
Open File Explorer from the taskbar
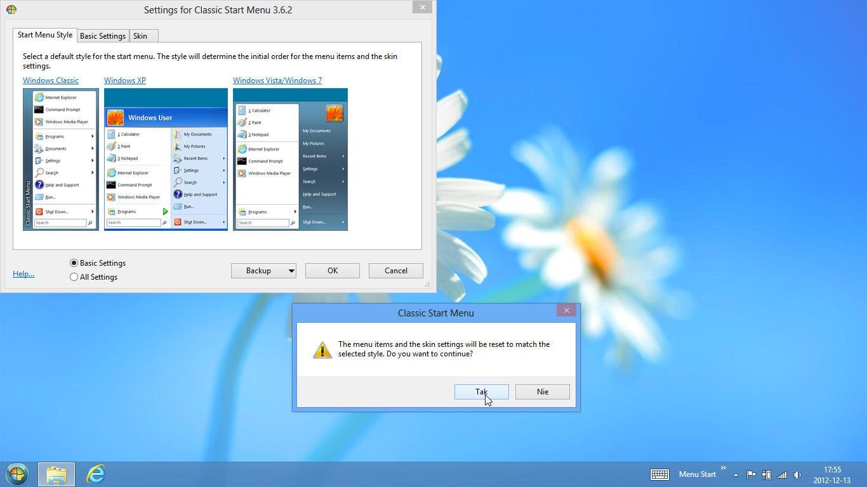[x=56, y=474]
